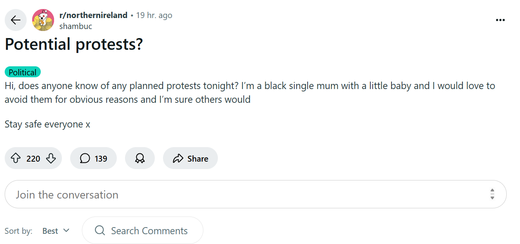Click the Potential protests? post title
This screenshot has height=244, width=520.
click(74, 44)
